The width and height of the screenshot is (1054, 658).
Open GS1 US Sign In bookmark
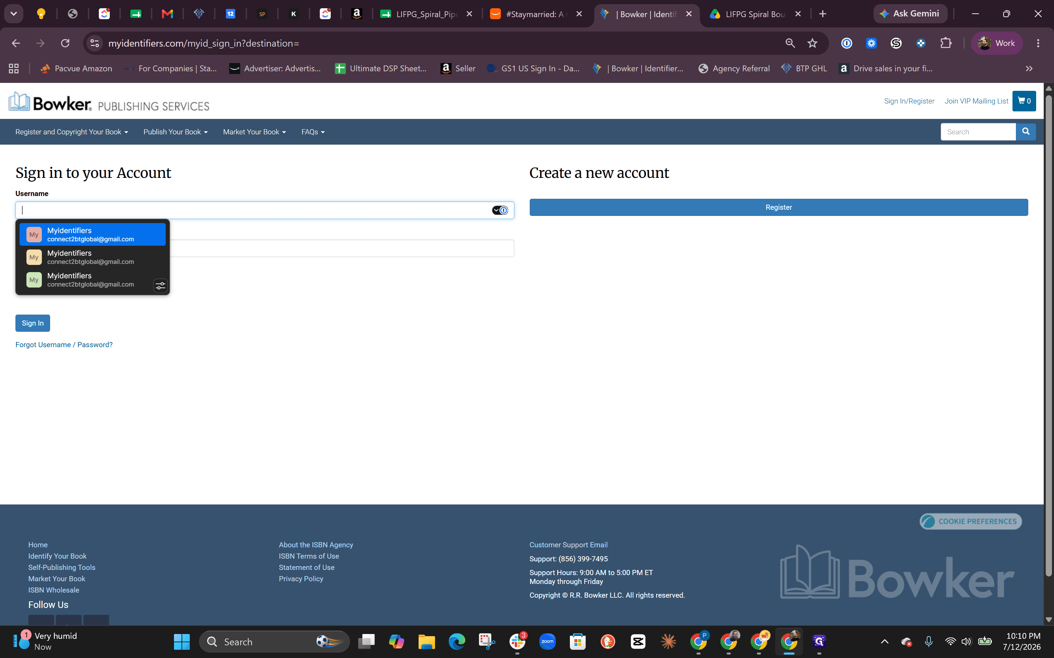533,68
